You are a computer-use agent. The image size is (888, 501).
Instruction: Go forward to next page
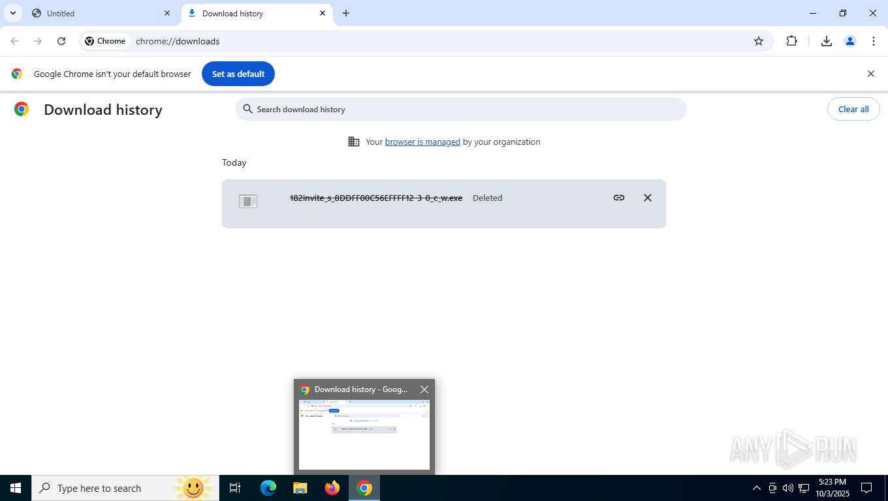[x=38, y=41]
